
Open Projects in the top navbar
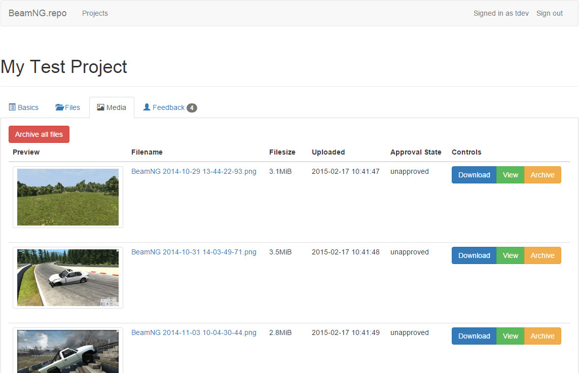pos(95,13)
